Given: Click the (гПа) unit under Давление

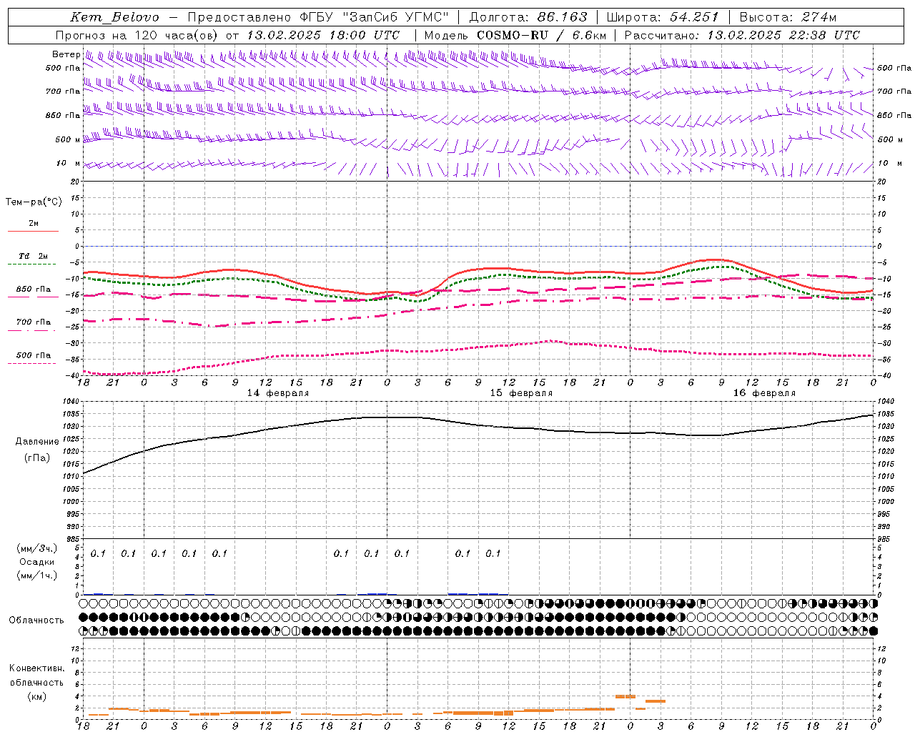Looking at the screenshot, I should [x=37, y=458].
